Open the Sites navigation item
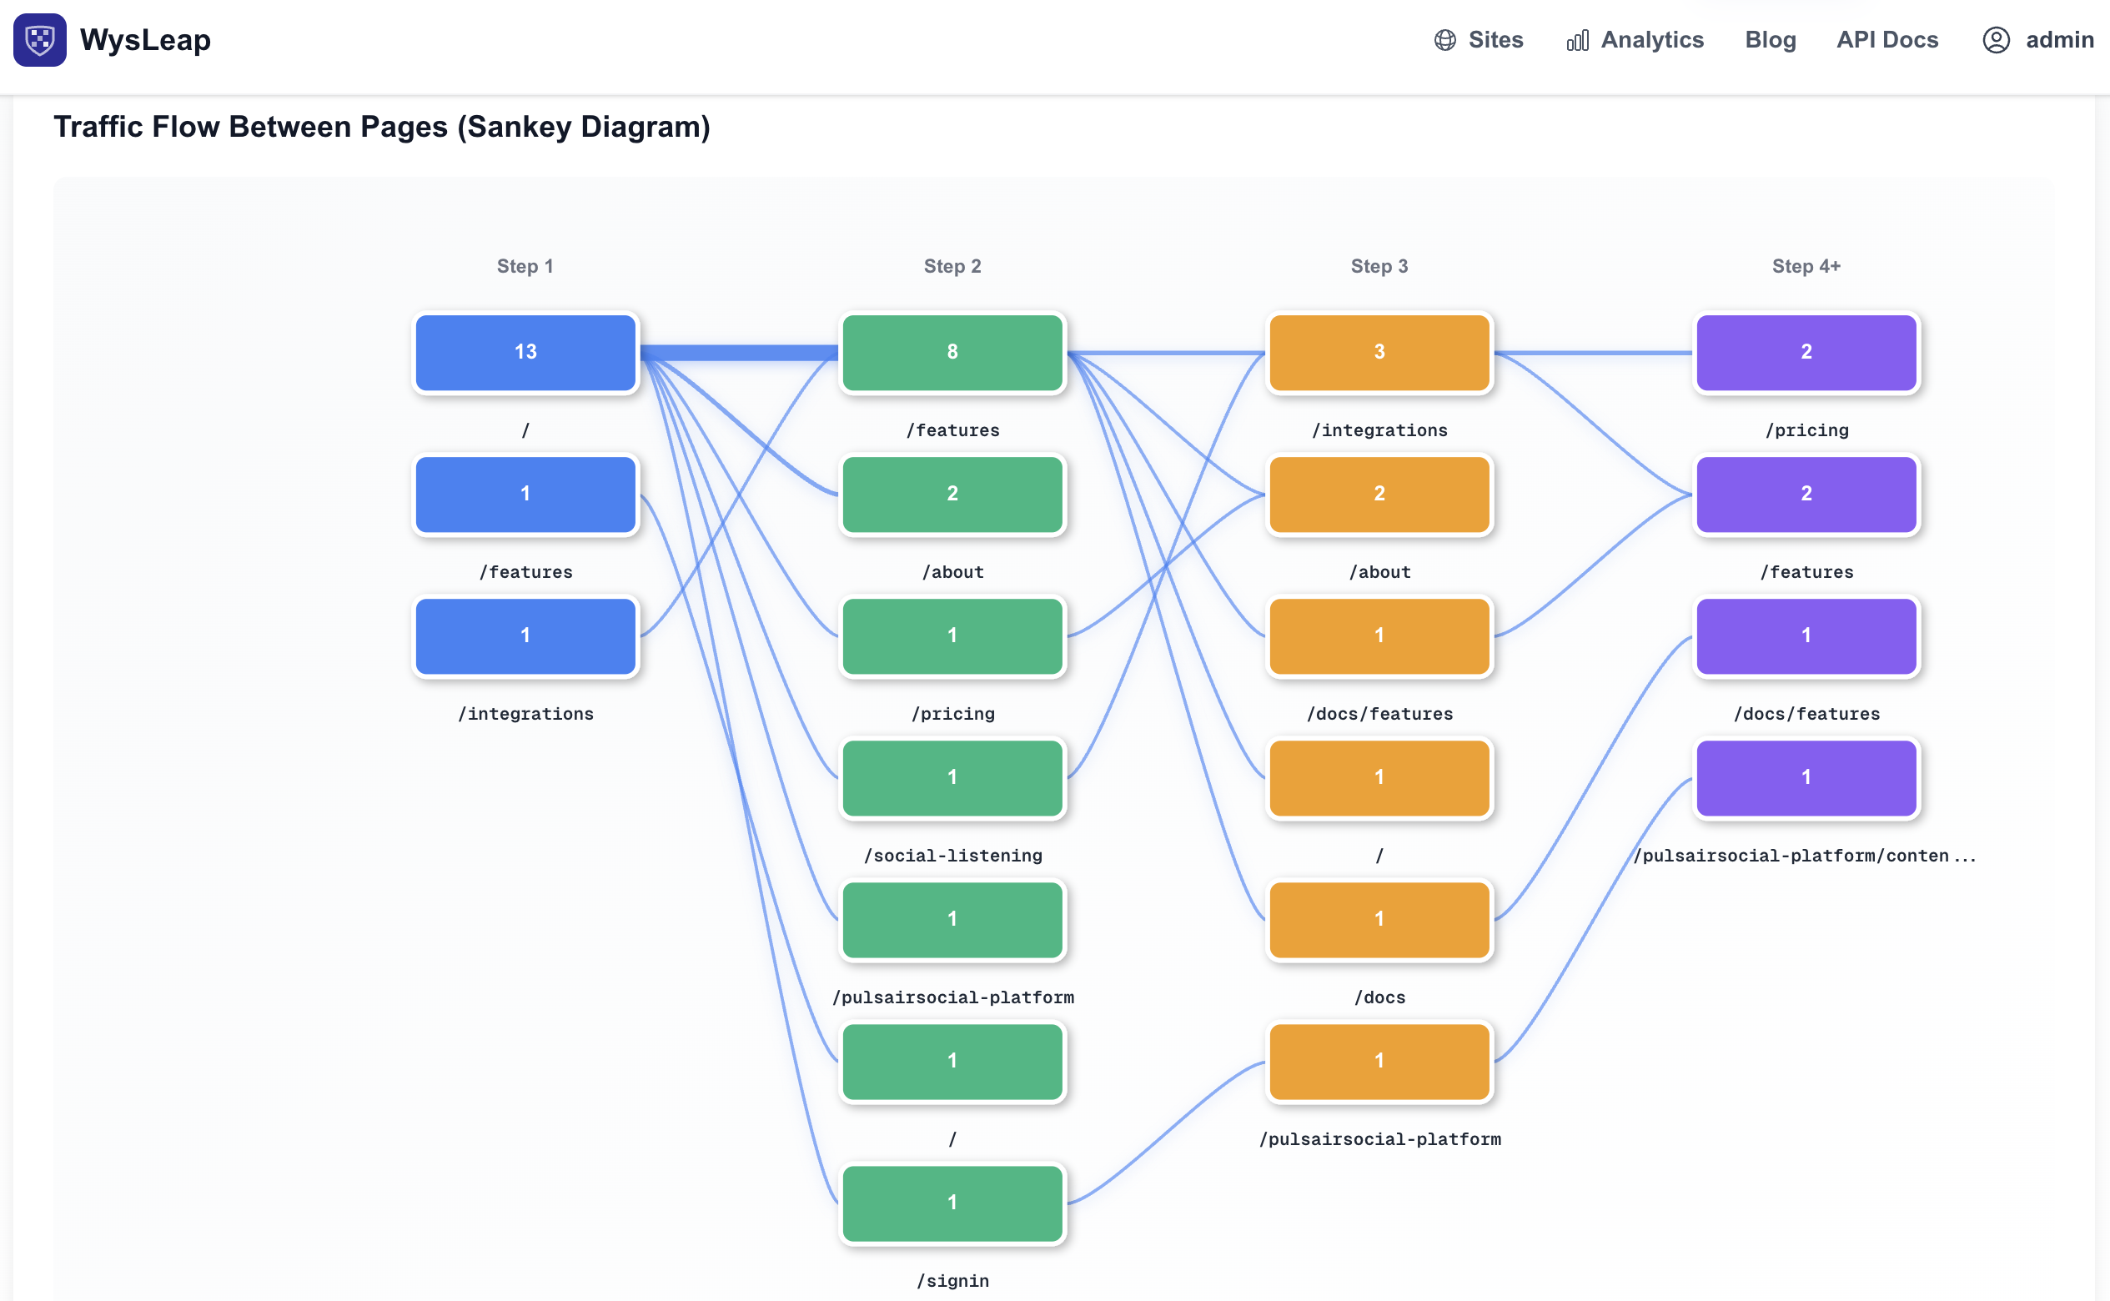This screenshot has width=2110, height=1301. pos(1495,39)
